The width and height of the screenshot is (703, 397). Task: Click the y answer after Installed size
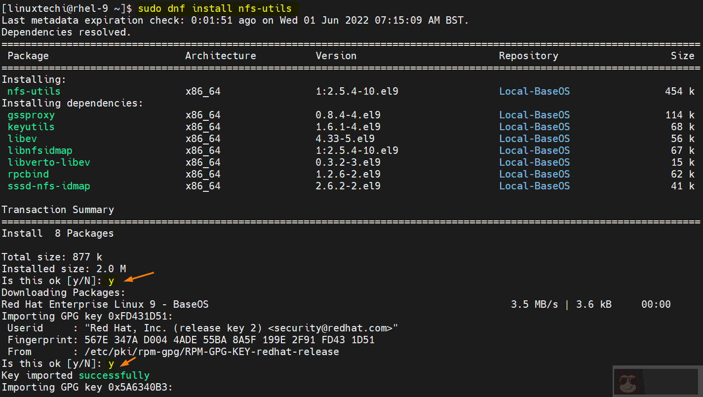pos(111,281)
